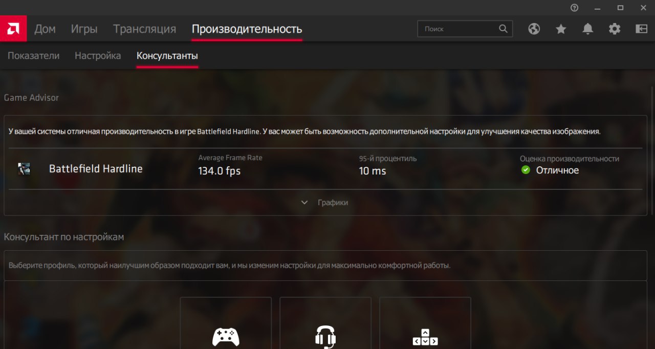Select the headset profile icon

325,338
